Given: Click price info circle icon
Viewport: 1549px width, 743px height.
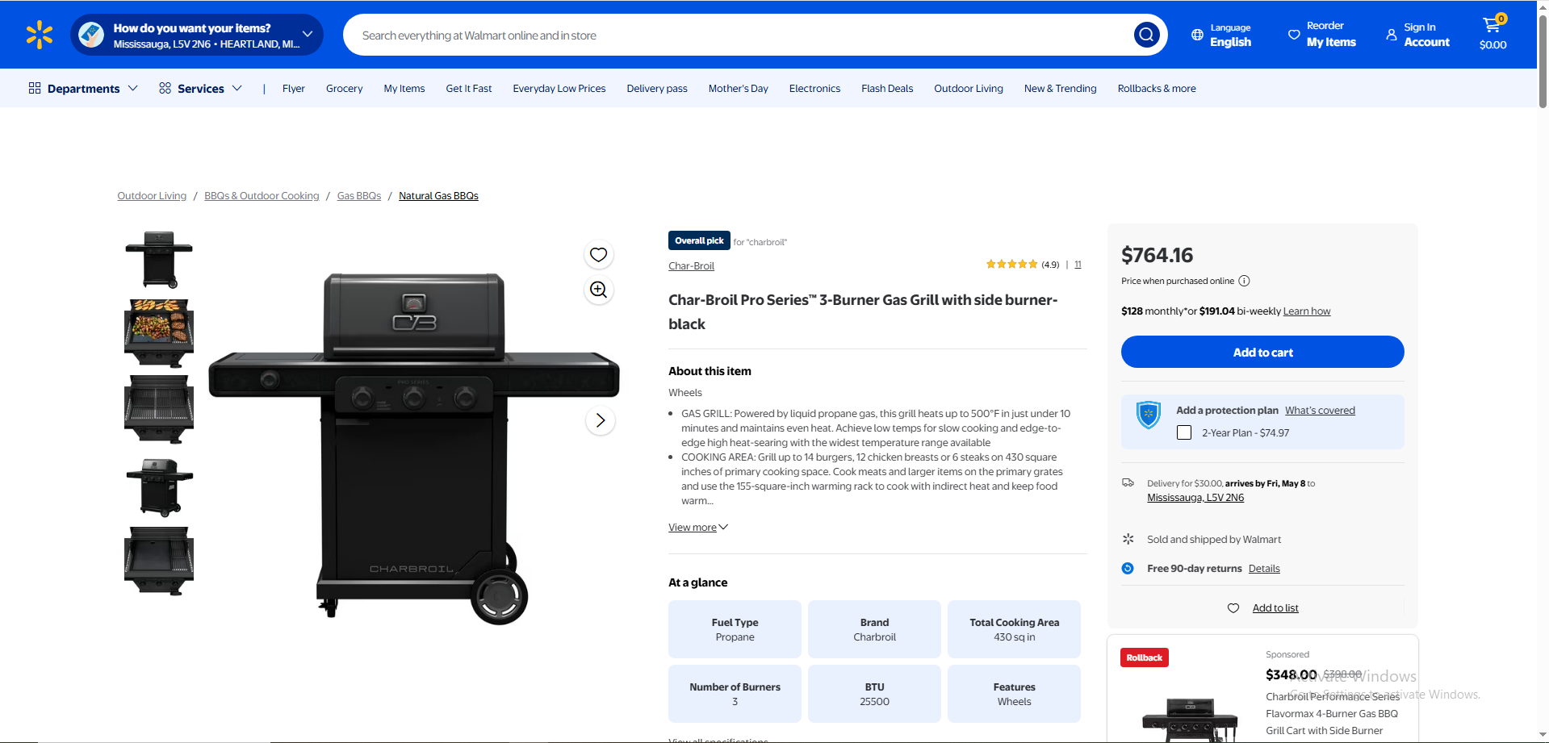Looking at the screenshot, I should point(1244,281).
